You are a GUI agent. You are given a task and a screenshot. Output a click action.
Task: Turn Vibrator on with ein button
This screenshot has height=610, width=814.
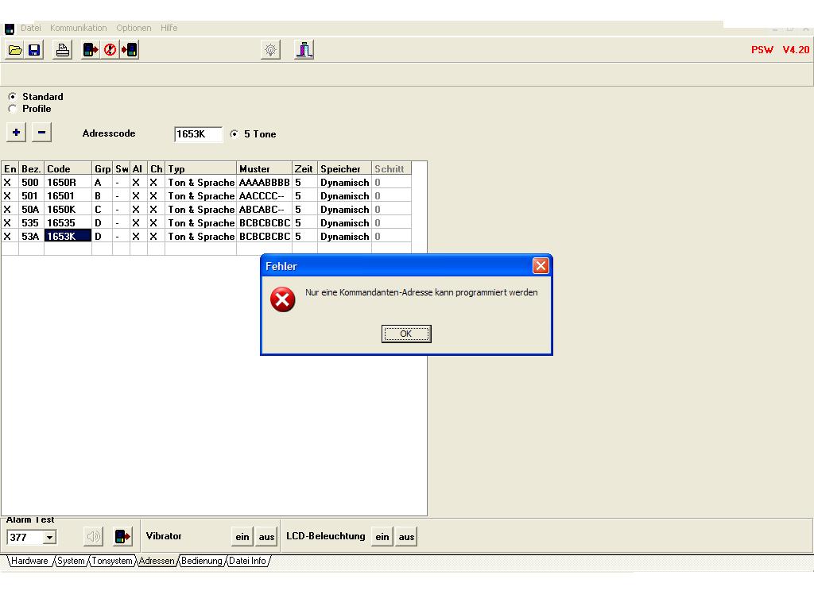pyautogui.click(x=242, y=537)
